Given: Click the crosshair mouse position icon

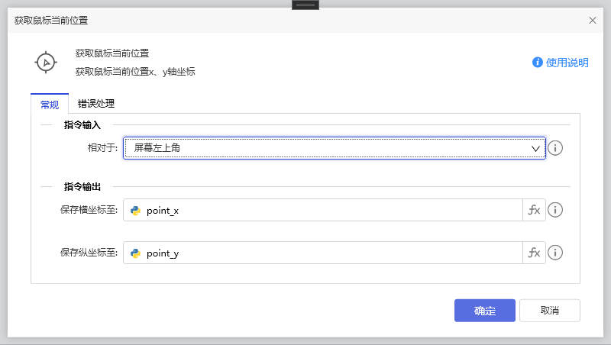Looking at the screenshot, I should [46, 62].
